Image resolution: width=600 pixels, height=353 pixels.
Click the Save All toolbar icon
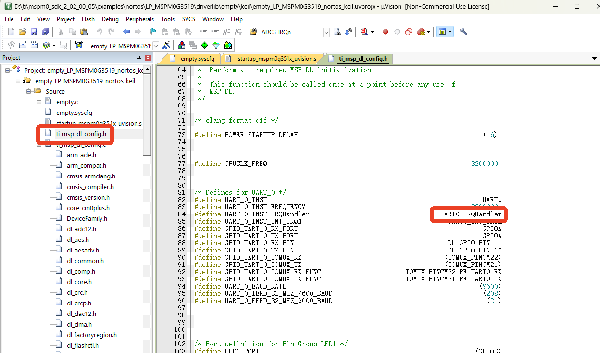[46, 32]
